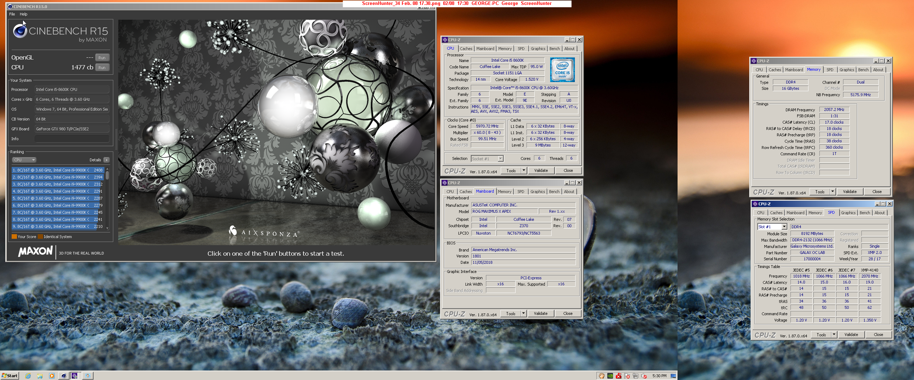Open Slot #1 memory slot dropdown
914x380 pixels.
(x=784, y=227)
